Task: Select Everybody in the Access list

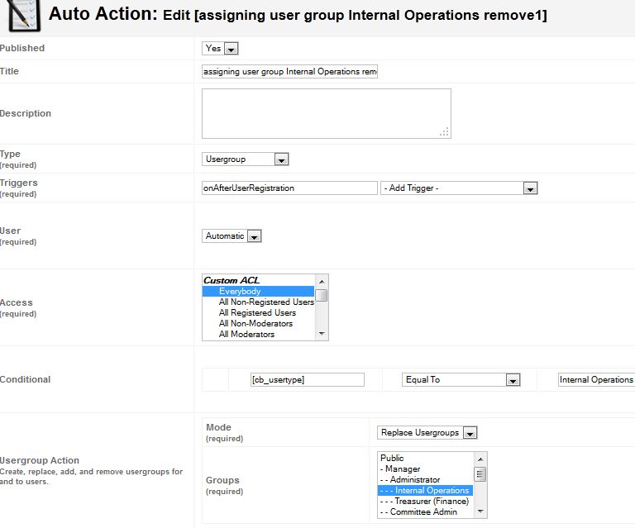Action: 258,292
